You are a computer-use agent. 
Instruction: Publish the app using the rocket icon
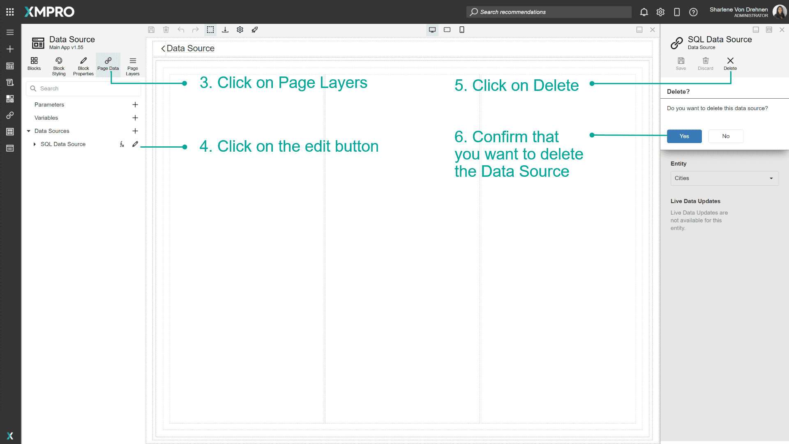click(255, 30)
